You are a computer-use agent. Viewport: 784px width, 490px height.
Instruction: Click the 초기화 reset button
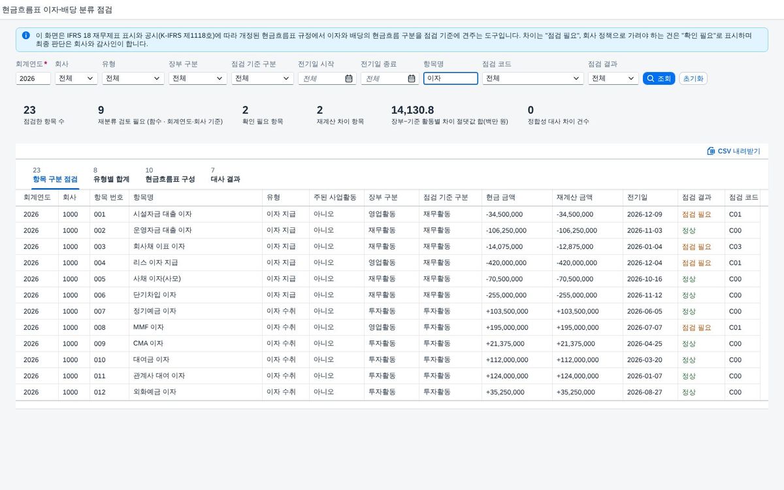[x=693, y=78]
